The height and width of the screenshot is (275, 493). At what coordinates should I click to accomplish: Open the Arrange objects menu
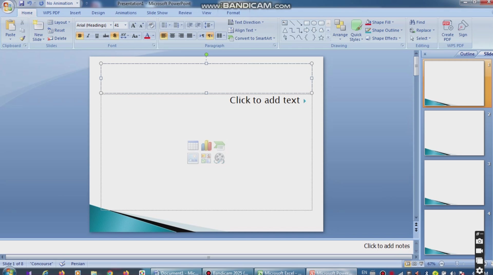coord(340,30)
